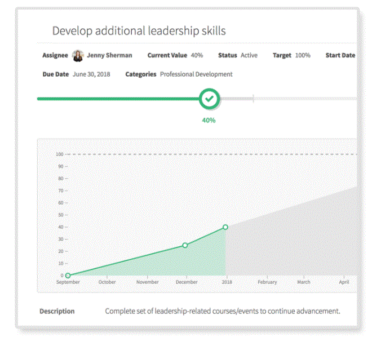Click the Target 100% value
381x346 pixels.
pos(303,55)
